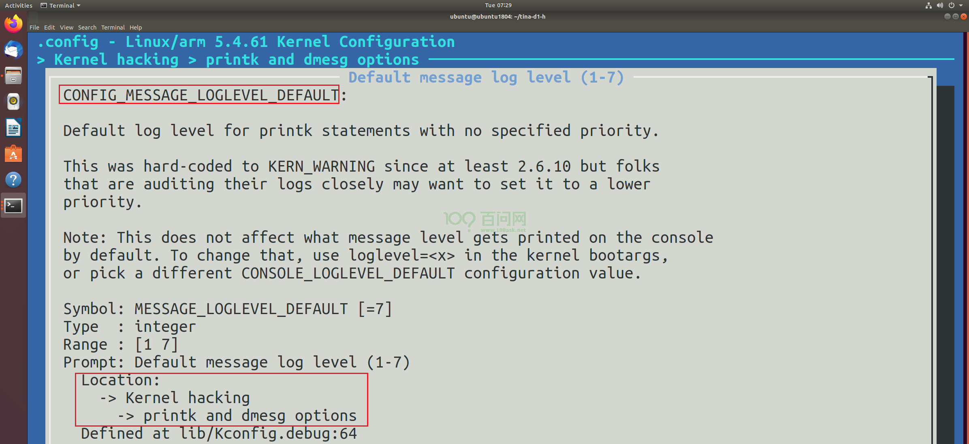This screenshot has height=444, width=969.
Task: Expand the Terminal app menu dropdown
Action: click(x=61, y=5)
